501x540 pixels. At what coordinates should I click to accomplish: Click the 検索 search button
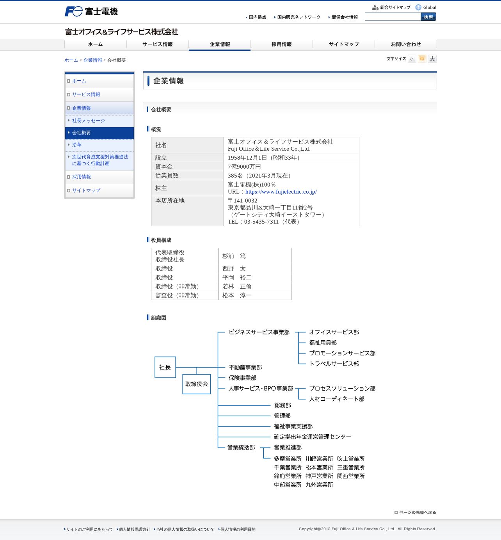point(428,17)
